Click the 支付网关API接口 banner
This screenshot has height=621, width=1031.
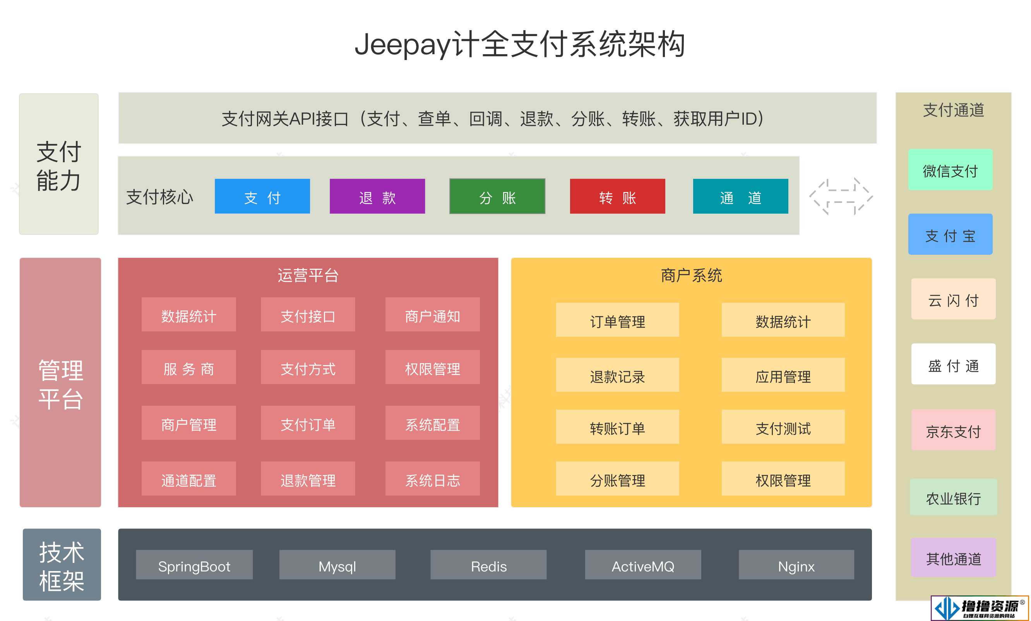click(497, 118)
